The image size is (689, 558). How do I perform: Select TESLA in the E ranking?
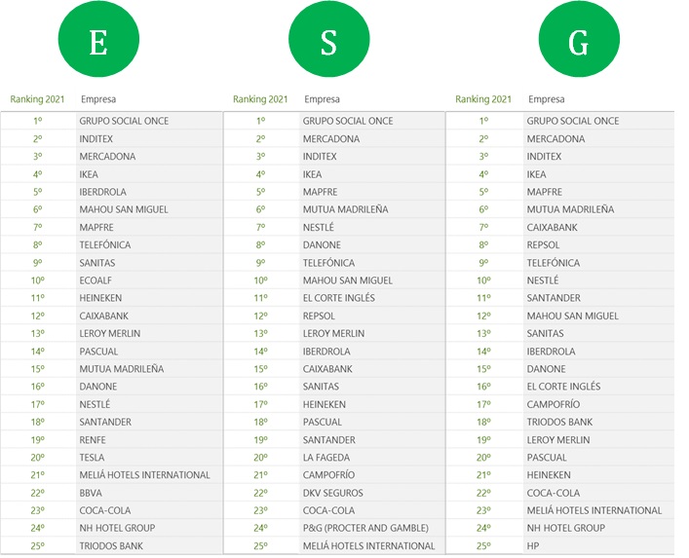click(92, 458)
